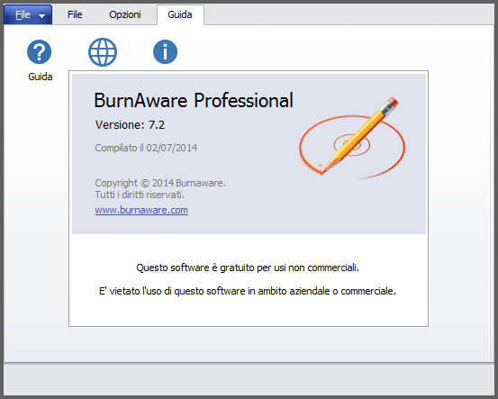498x399 pixels.
Task: Click the Guida label under the help icon
Action: (x=41, y=77)
